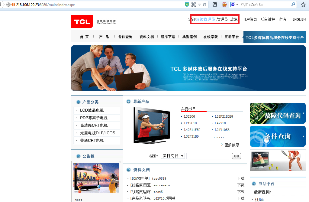This screenshot has width=309, height=202.
Task: Open the 备件查询 banner
Action: 278,136
